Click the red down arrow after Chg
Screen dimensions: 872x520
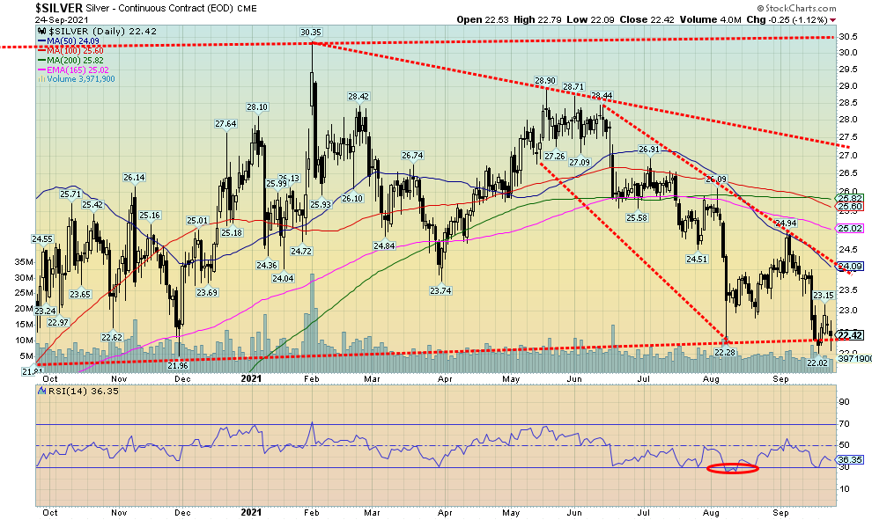point(833,19)
